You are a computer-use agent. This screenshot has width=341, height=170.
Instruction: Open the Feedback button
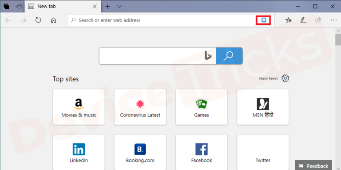[x=313, y=166]
